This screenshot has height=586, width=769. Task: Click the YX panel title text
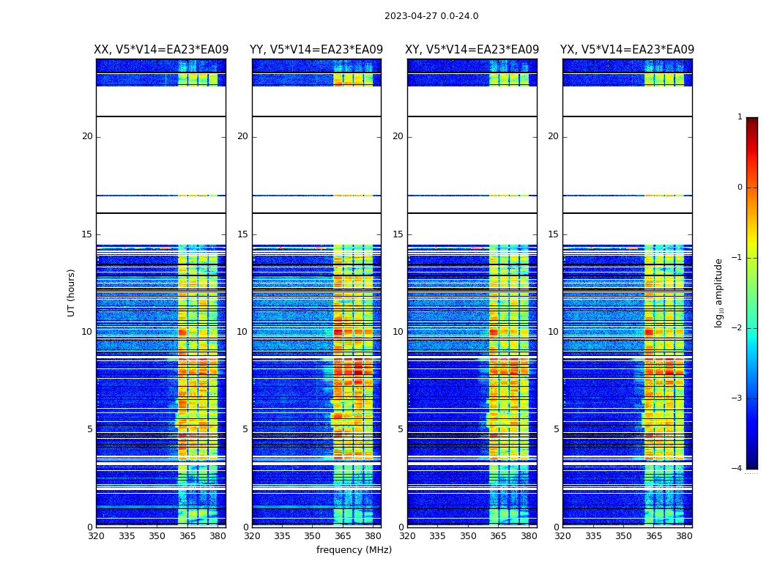point(627,50)
